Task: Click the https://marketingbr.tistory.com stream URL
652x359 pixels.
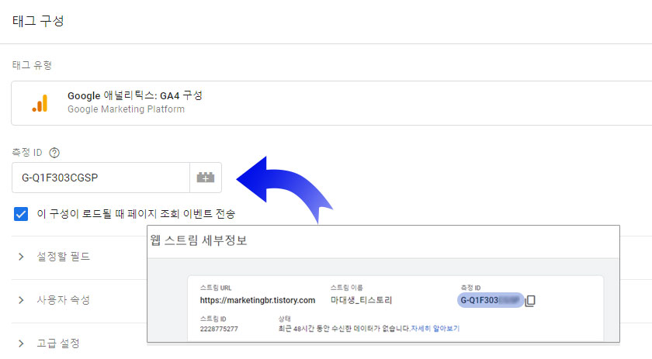Action: click(258, 300)
